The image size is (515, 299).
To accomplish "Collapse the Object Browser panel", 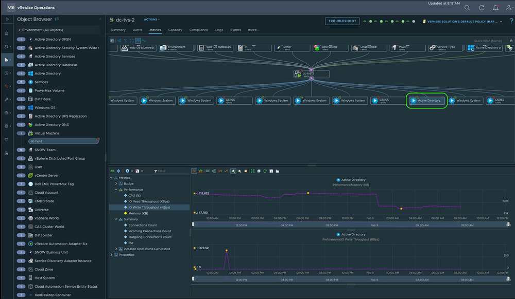I will tap(100, 20).
